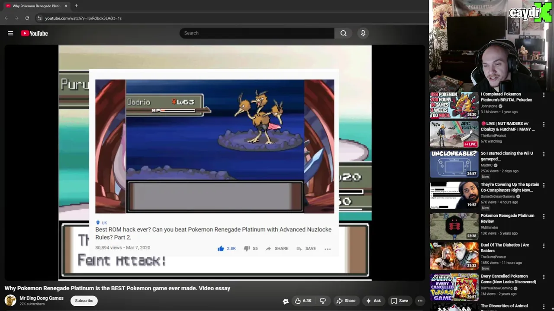The height and width of the screenshot is (311, 554).
Task: Open the Brutal Pokedex video thumbnail
Action: tap(454, 105)
